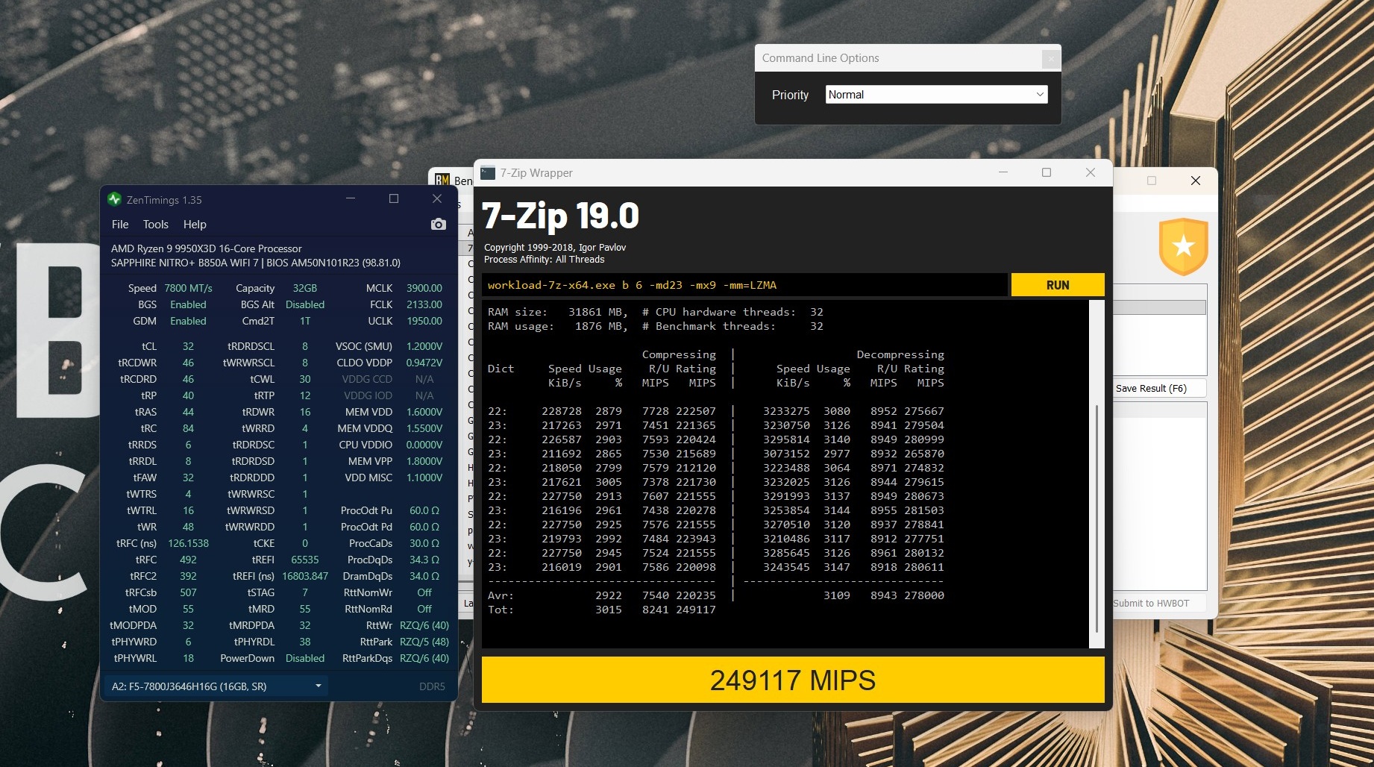This screenshot has height=767, width=1374.
Task: Maximize the 7-Zip Wrapper window
Action: click(x=1047, y=173)
